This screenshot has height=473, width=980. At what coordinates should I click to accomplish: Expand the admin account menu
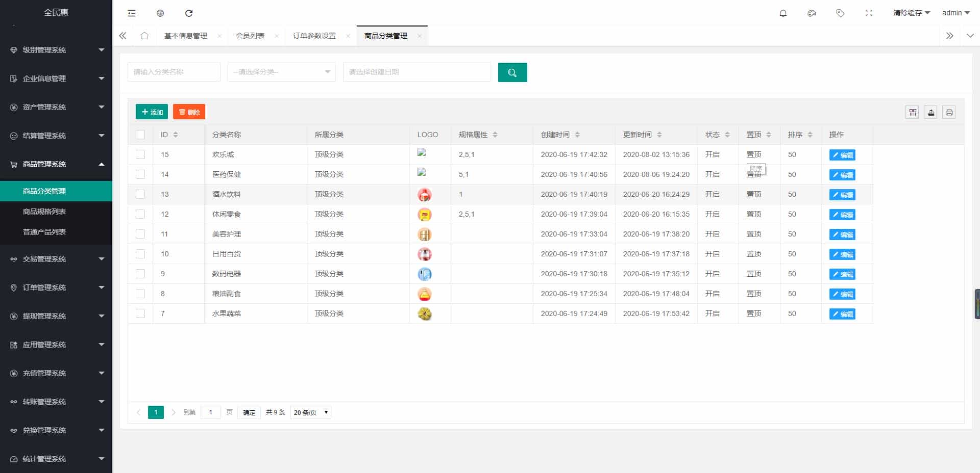coord(955,13)
